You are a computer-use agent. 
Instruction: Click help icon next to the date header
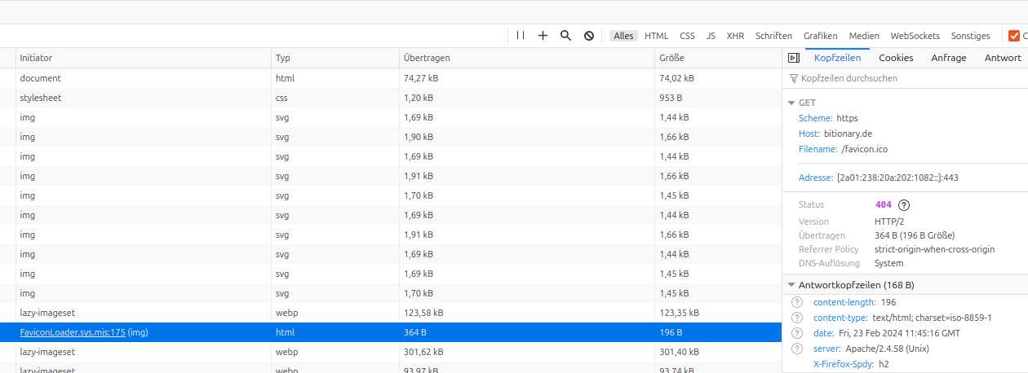(797, 333)
